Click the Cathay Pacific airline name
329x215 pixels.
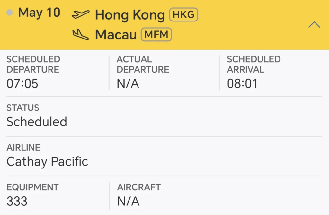47,162
